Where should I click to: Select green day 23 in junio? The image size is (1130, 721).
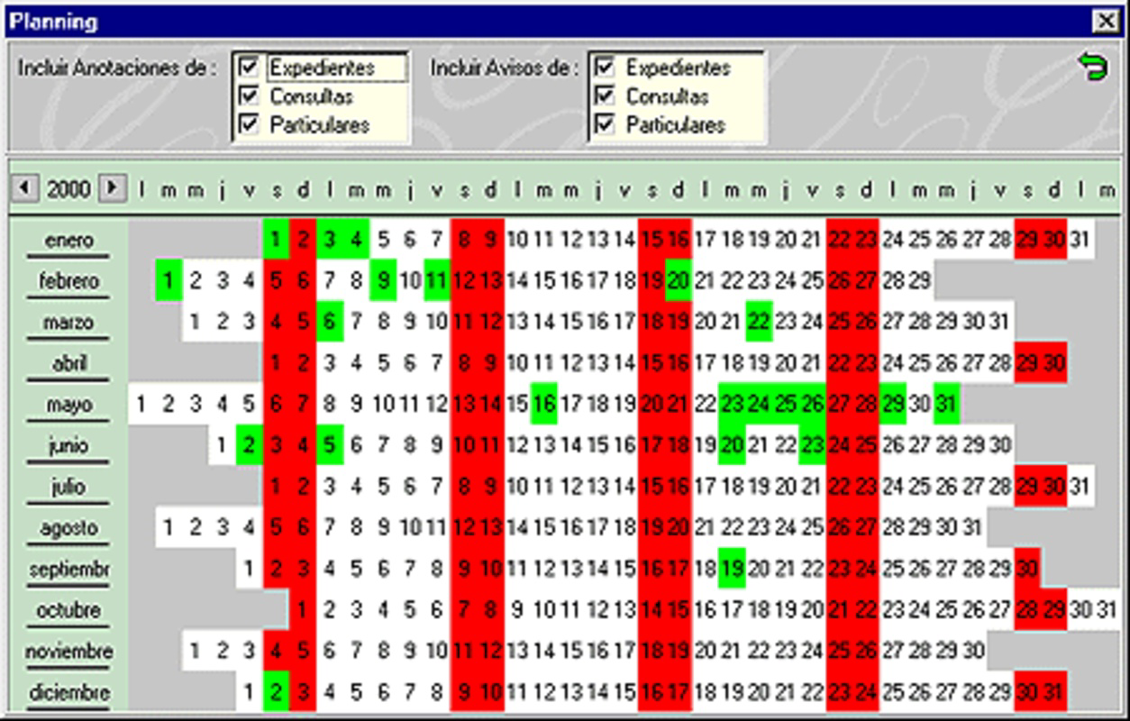click(x=813, y=445)
